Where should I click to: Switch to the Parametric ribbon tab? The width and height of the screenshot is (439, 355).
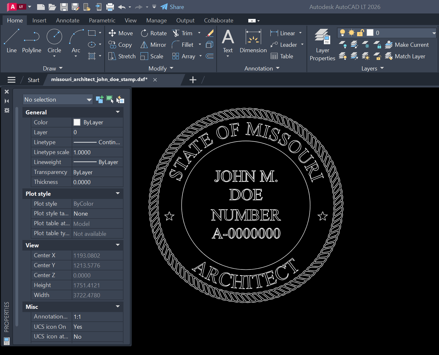102,20
